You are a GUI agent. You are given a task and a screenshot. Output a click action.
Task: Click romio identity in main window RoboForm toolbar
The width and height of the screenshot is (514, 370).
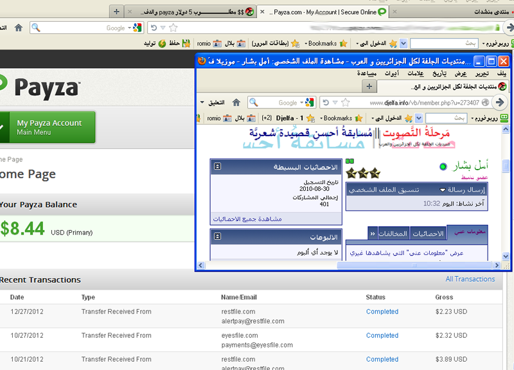point(209,43)
